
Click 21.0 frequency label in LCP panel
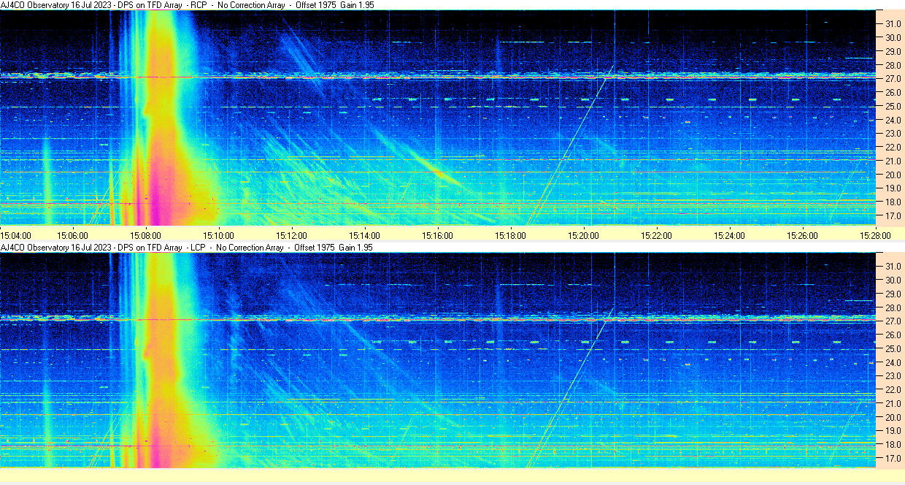893,403
